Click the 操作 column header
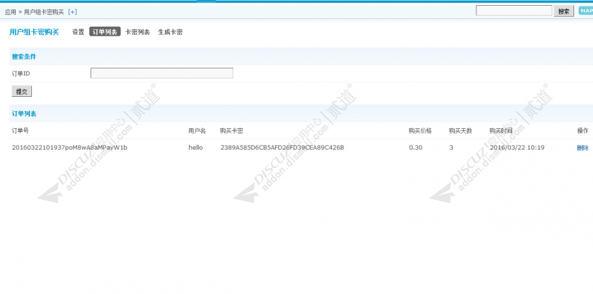 [x=583, y=131]
